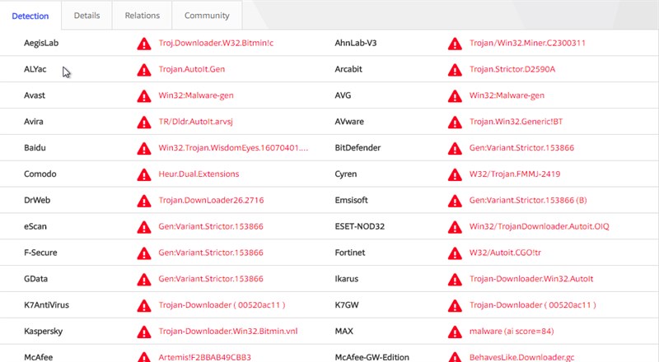Click the alert icon for Comodo detection
The width and height of the screenshot is (659, 362).
143,174
